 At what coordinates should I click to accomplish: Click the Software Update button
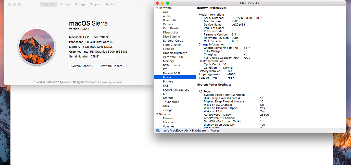[x=112, y=66]
